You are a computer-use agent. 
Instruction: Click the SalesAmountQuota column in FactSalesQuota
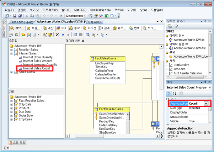tap(108, 78)
